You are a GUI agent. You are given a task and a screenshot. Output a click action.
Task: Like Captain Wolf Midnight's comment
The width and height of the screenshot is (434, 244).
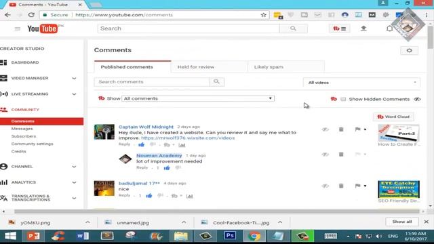142,144
